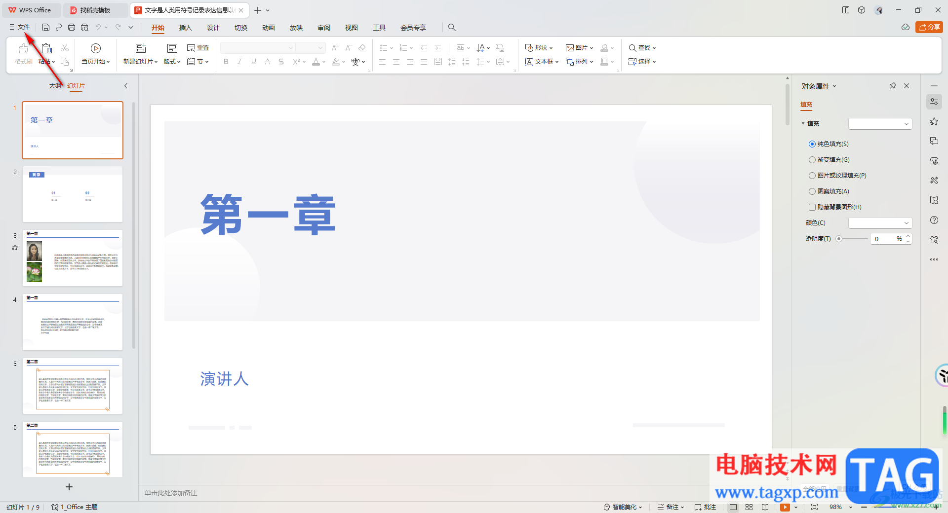Click the 查找 find button

(x=642, y=48)
